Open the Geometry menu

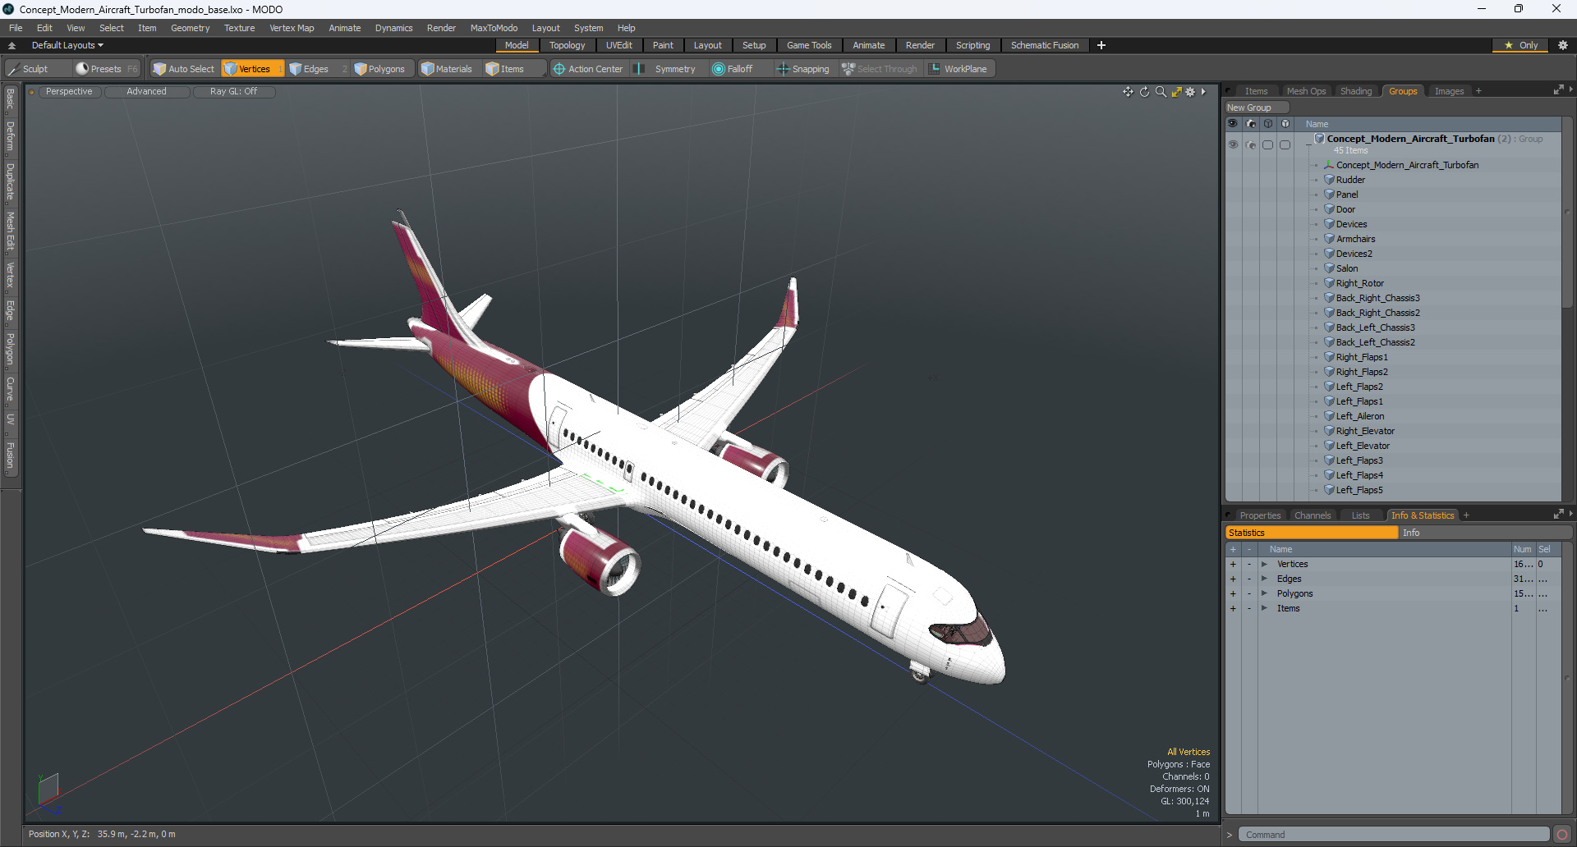(190, 28)
